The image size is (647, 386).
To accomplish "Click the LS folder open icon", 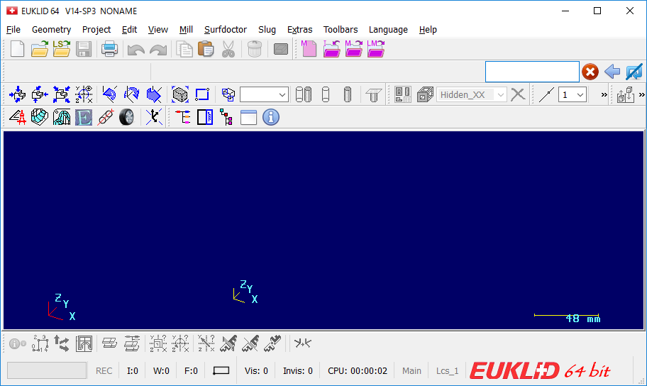I will click(62, 49).
